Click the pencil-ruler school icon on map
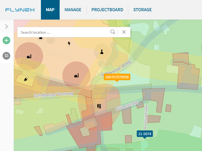Image resolution: width=202 pixels, height=151 pixels. click(x=99, y=106)
